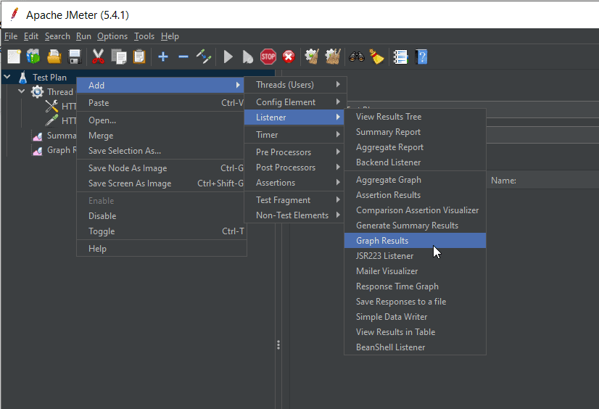Expand the Non-Test Elements submenu
The height and width of the screenshot is (409, 599).
(295, 215)
